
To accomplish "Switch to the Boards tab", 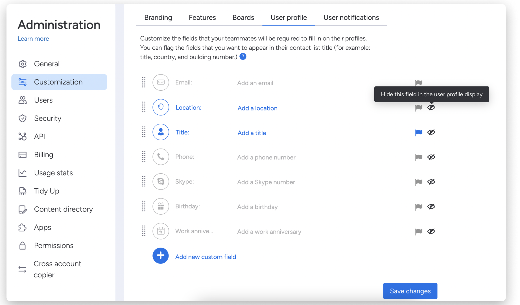I will (243, 18).
